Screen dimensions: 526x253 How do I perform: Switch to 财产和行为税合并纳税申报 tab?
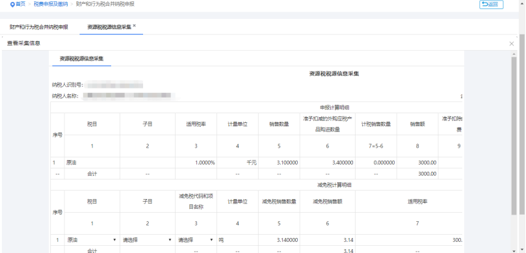pos(39,27)
